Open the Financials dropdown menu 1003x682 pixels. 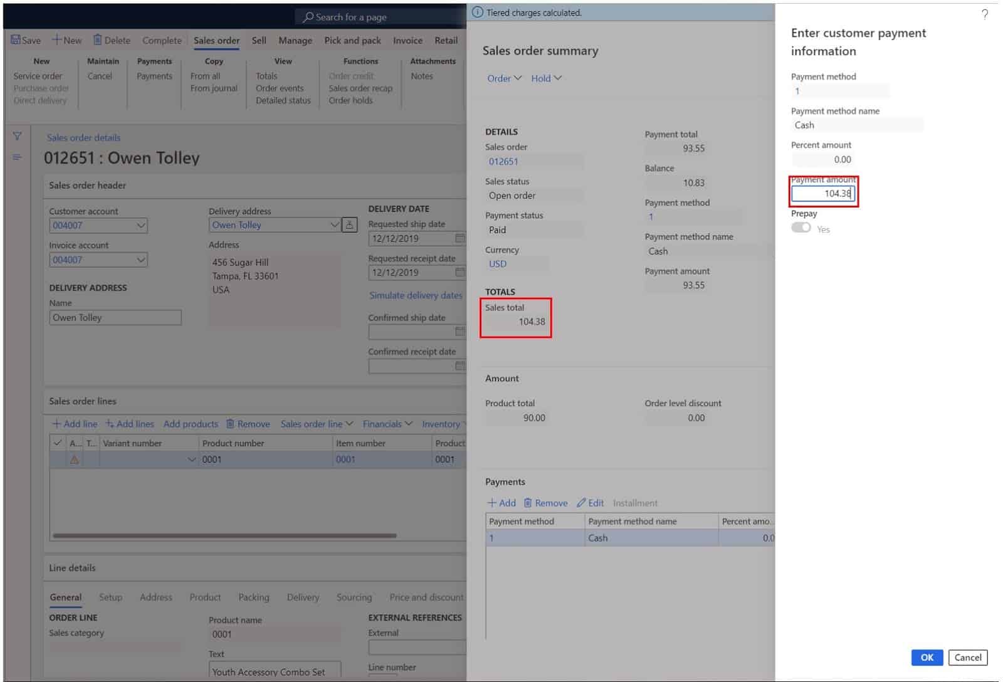387,424
